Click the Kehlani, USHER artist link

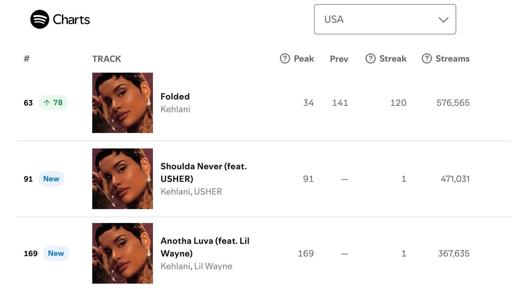(191, 192)
